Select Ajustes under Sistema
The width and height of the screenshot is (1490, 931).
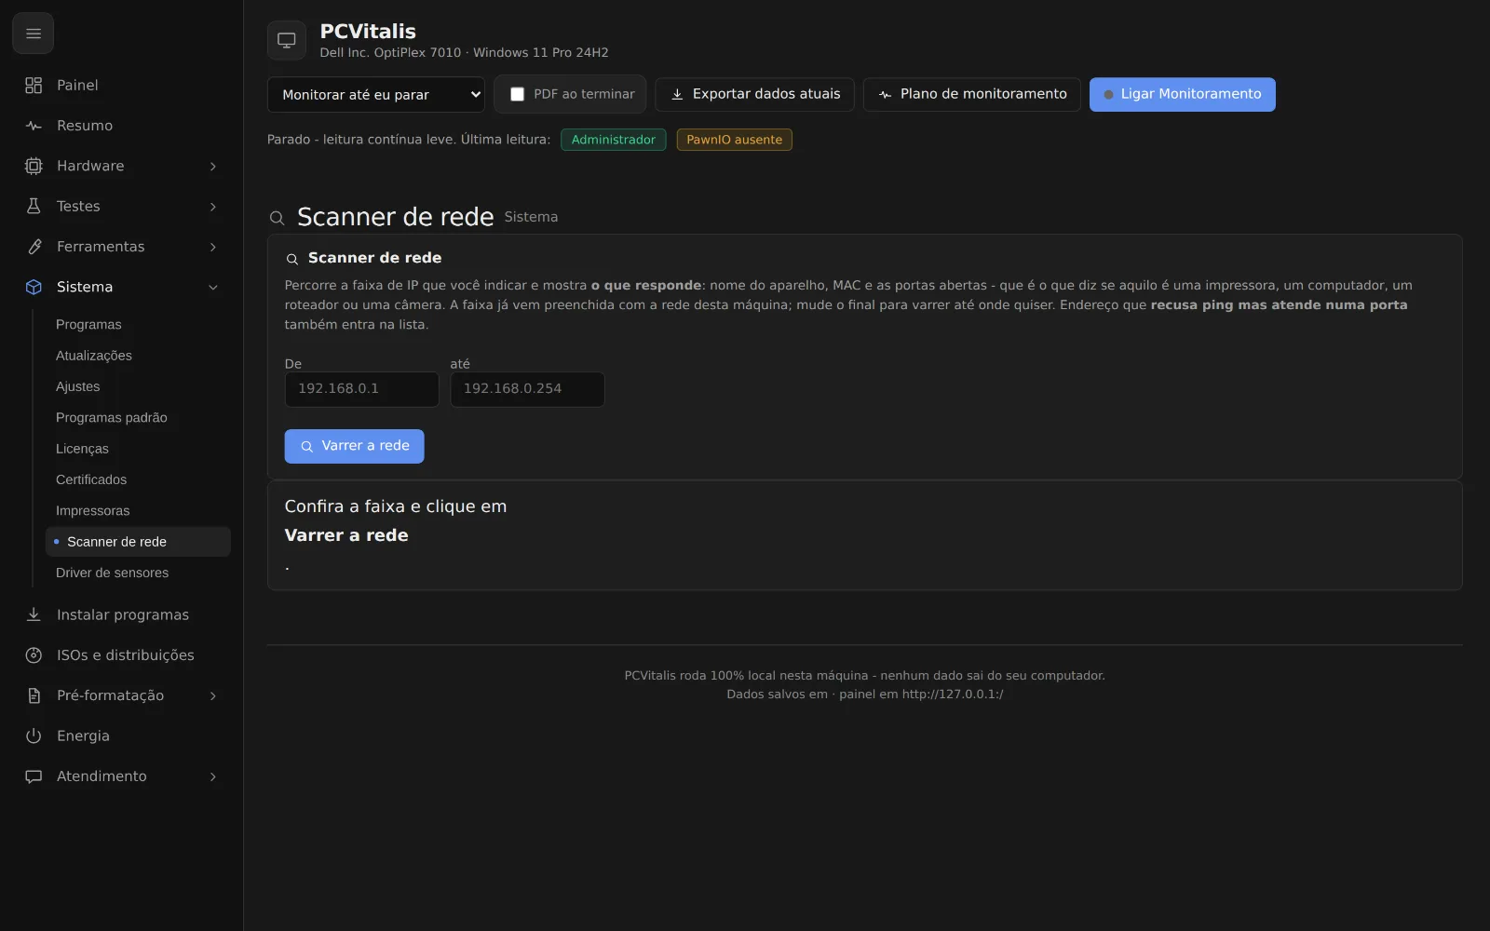pos(138,386)
